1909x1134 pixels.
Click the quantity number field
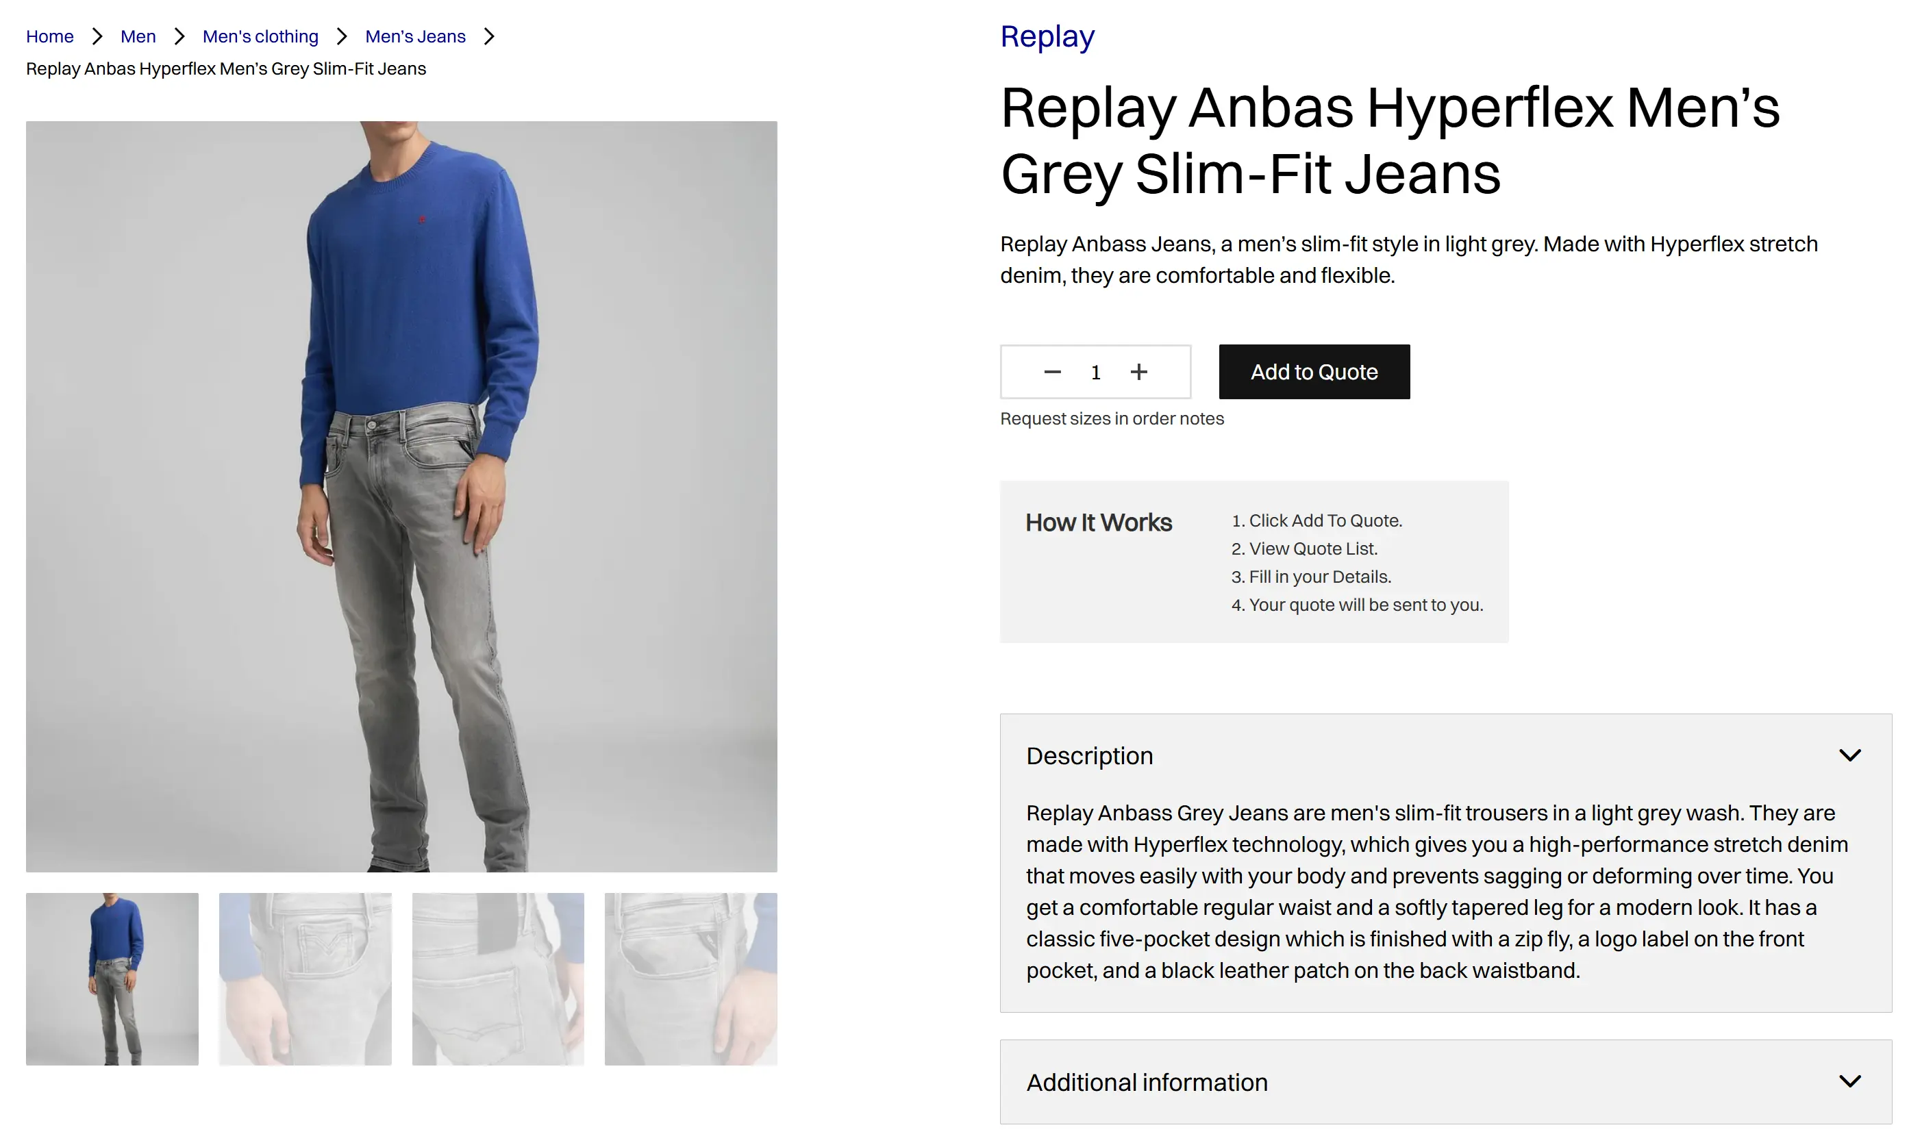[x=1095, y=372]
